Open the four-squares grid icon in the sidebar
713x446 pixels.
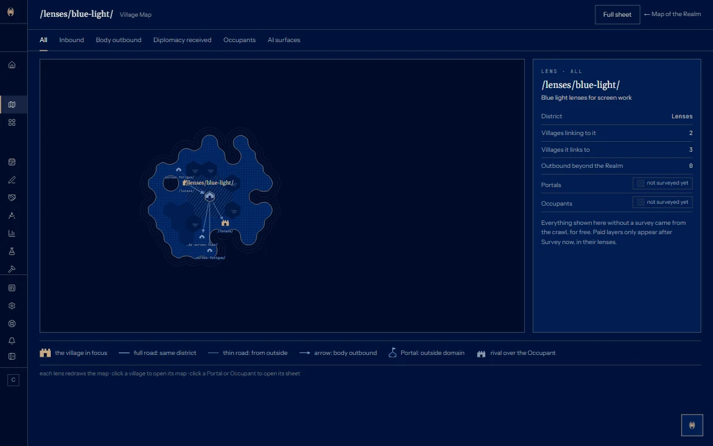point(12,123)
